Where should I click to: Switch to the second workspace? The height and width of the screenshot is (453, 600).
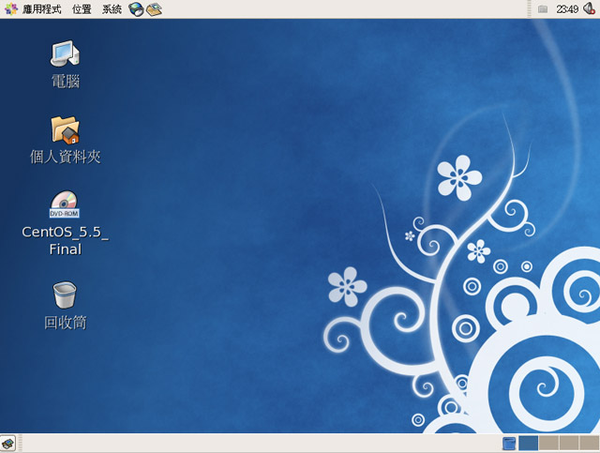coord(548,443)
